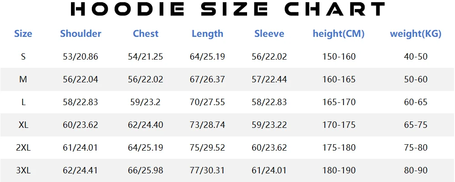Screen dimensions: 455x182
Task: Click chest value 59/23.2
Action: [146, 102]
